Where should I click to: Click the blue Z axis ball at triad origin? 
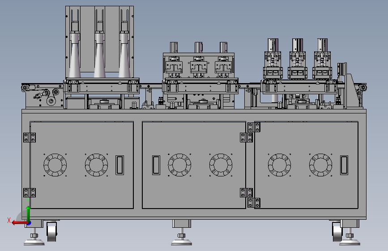click(29, 223)
